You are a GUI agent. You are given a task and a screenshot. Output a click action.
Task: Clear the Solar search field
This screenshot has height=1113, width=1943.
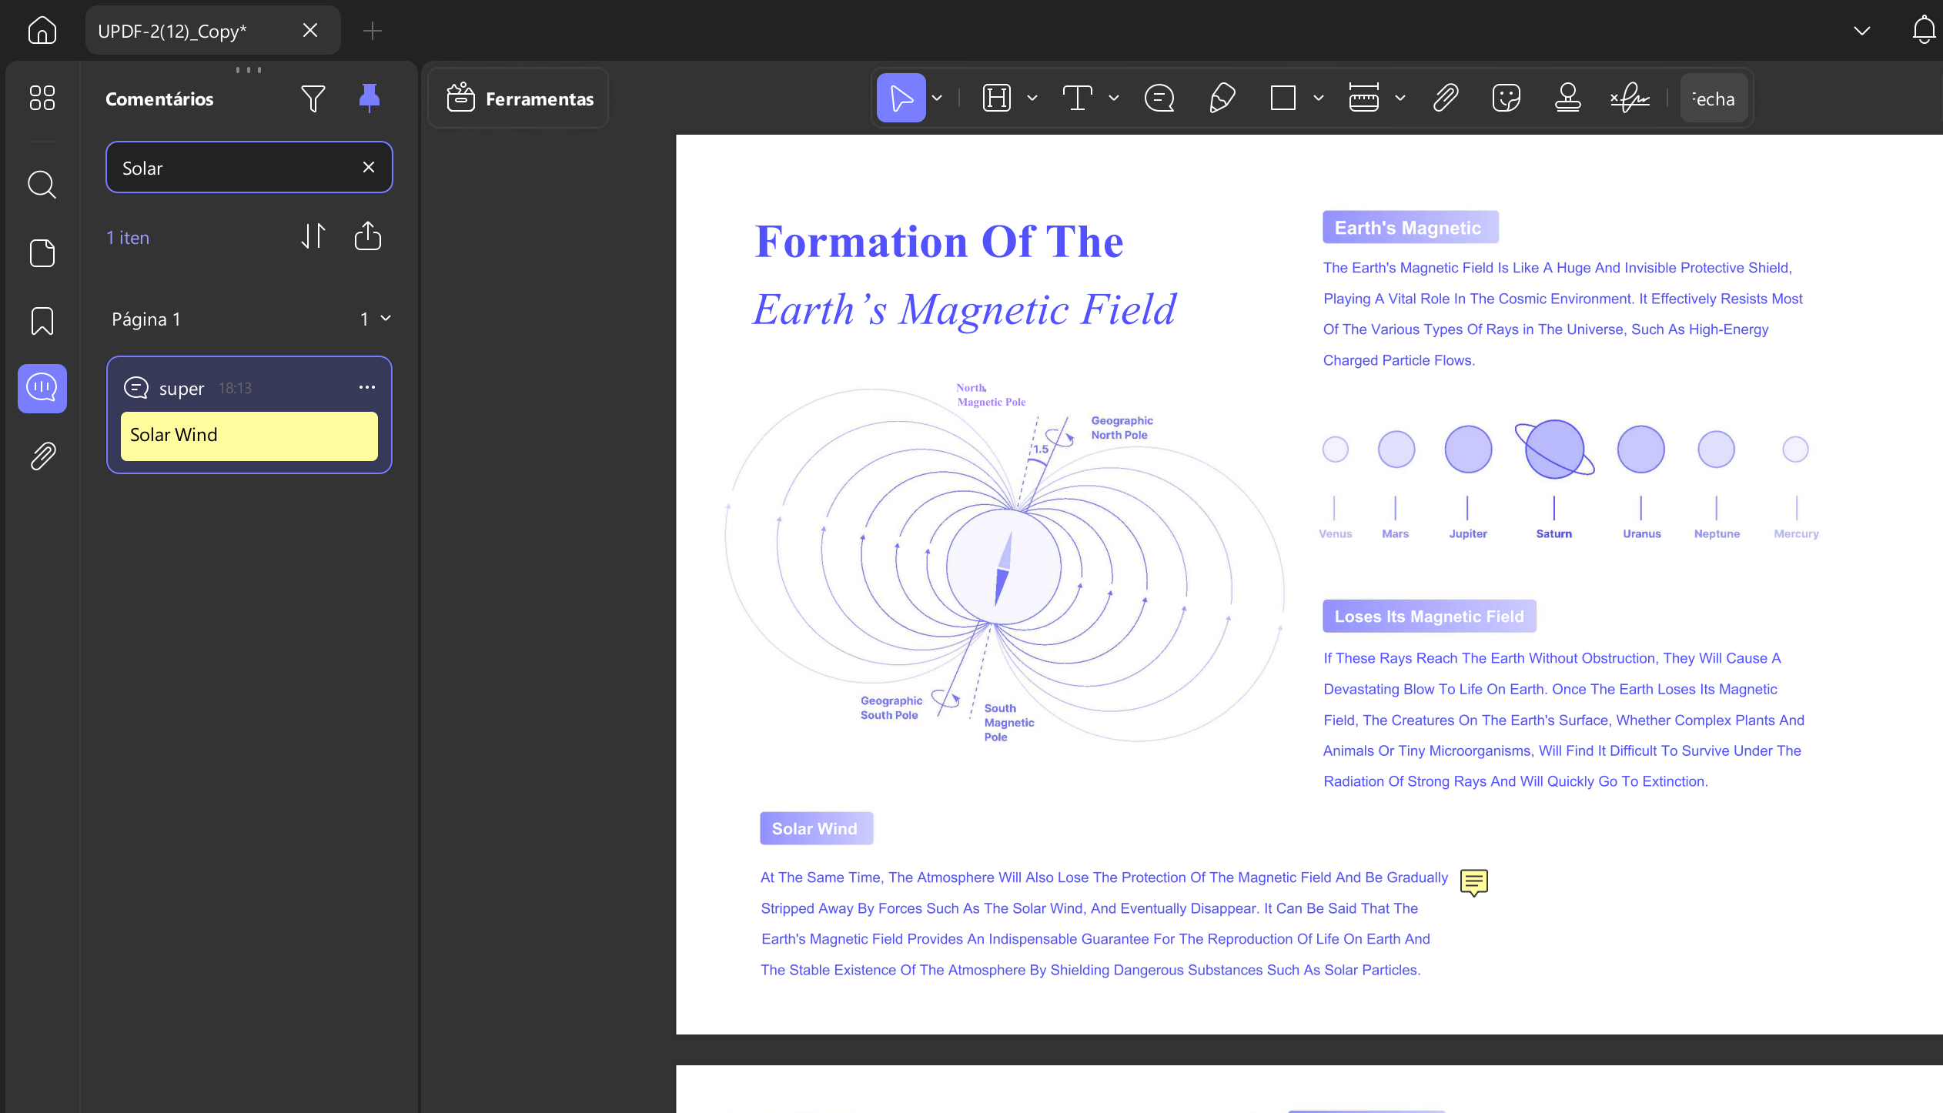[x=369, y=167]
